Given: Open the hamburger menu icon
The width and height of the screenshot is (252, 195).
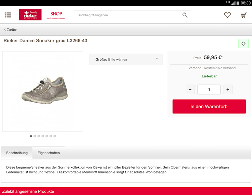Looking at the screenshot, I should click(x=8, y=15).
